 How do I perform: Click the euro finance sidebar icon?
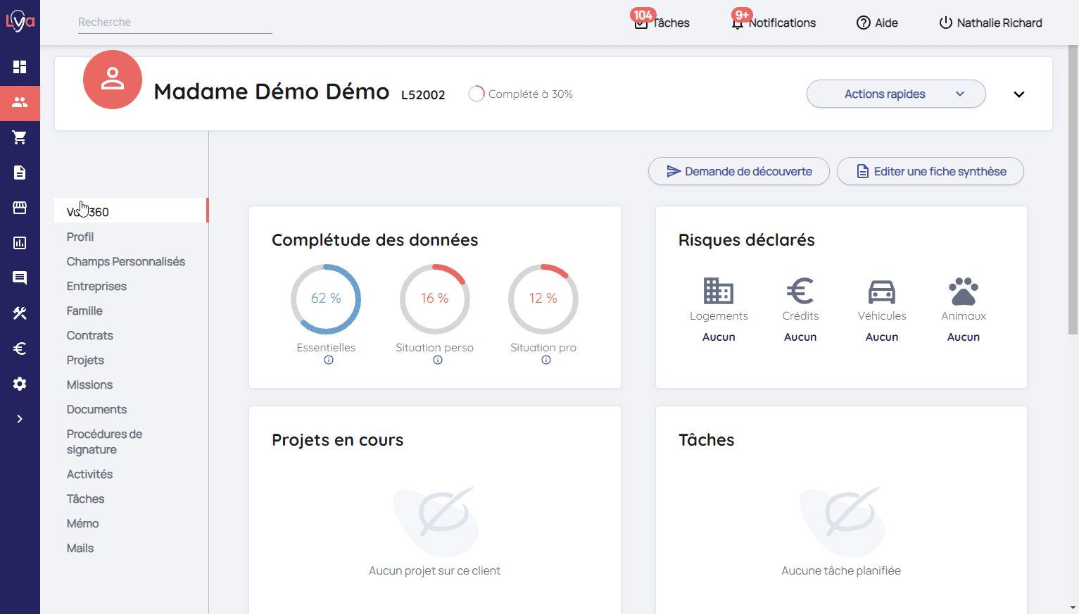coord(20,349)
